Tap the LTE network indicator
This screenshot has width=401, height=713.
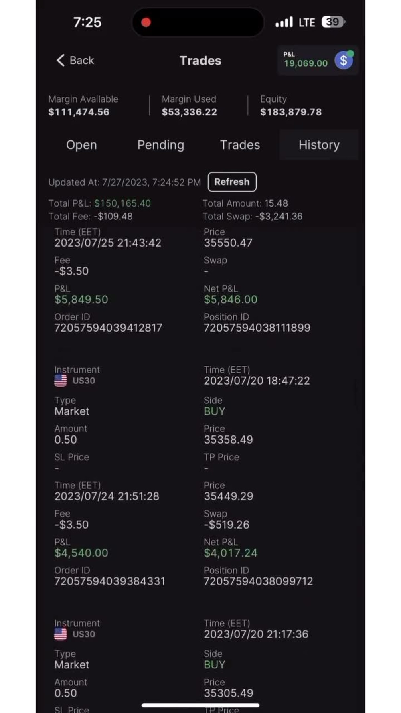pyautogui.click(x=307, y=22)
